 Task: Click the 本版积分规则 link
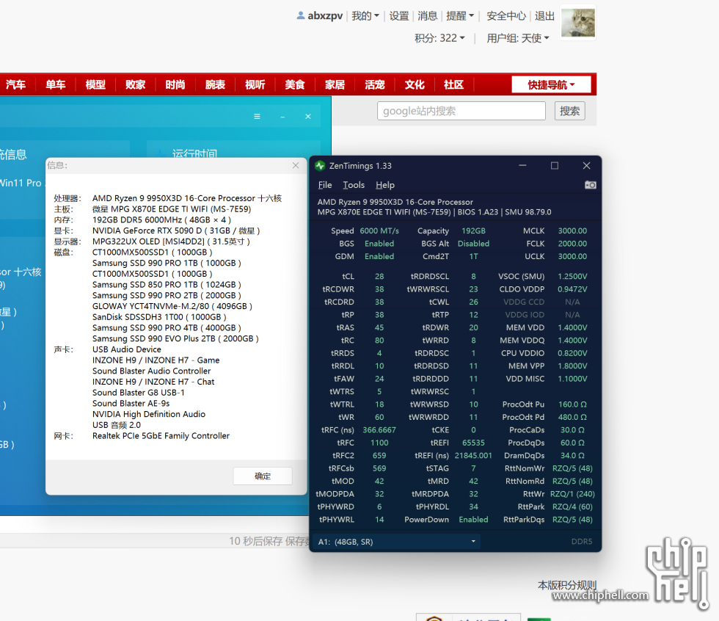tap(566, 585)
